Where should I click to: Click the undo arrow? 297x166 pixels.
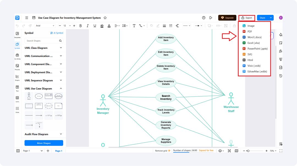click(x=17, y=26)
